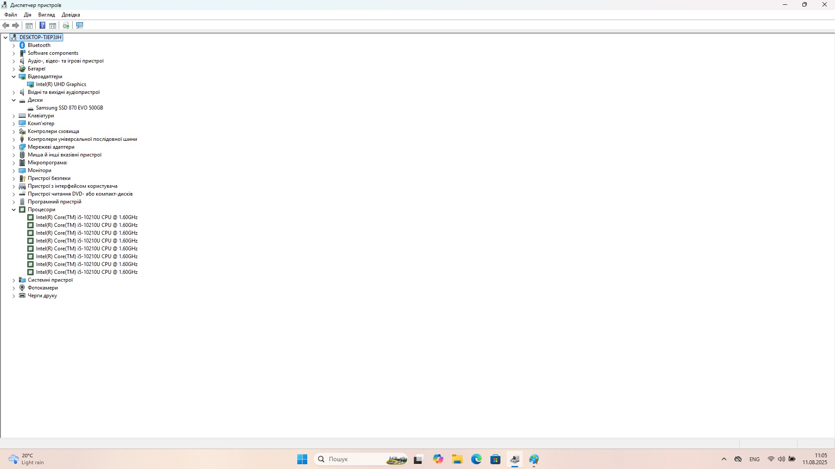Viewport: 835px width, 469px height.
Task: Select Intel(R) UHD Graphics device
Action: pyautogui.click(x=61, y=84)
